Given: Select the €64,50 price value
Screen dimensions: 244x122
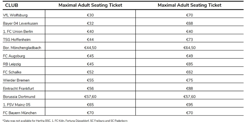Looking at the screenshot, I should tap(189, 48).
